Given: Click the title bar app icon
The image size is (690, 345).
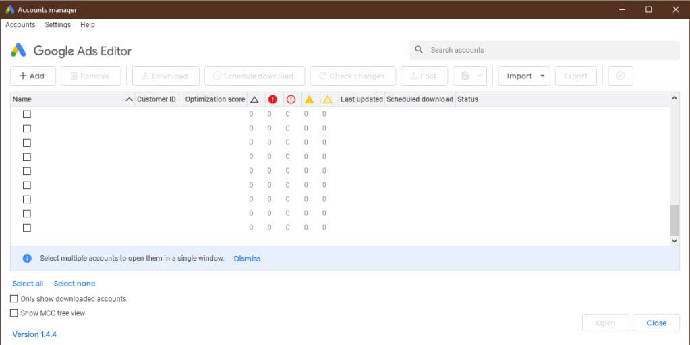Looking at the screenshot, I should tap(9, 9).
